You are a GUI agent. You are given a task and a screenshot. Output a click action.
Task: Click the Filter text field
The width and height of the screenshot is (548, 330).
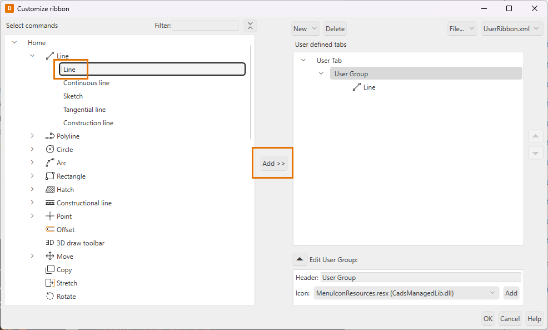[x=205, y=26]
